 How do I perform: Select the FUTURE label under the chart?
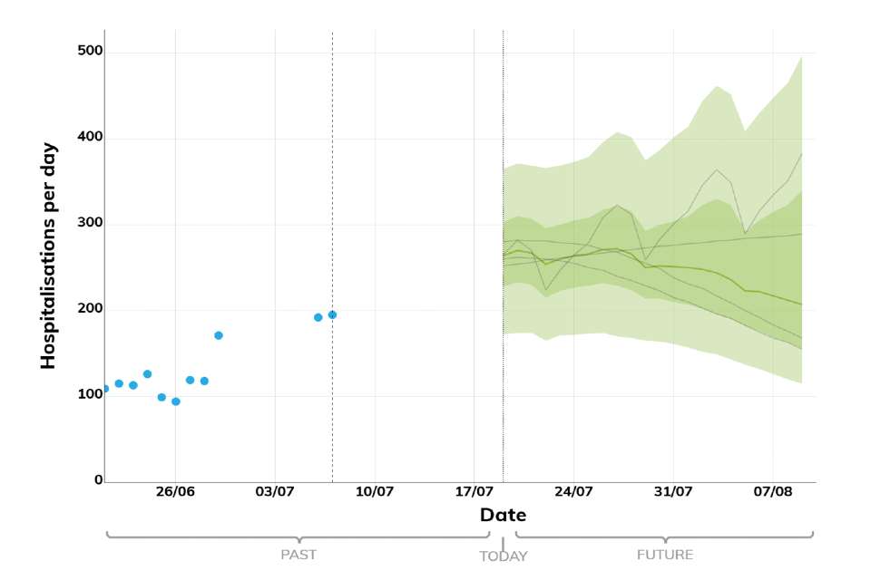pyautogui.click(x=664, y=555)
